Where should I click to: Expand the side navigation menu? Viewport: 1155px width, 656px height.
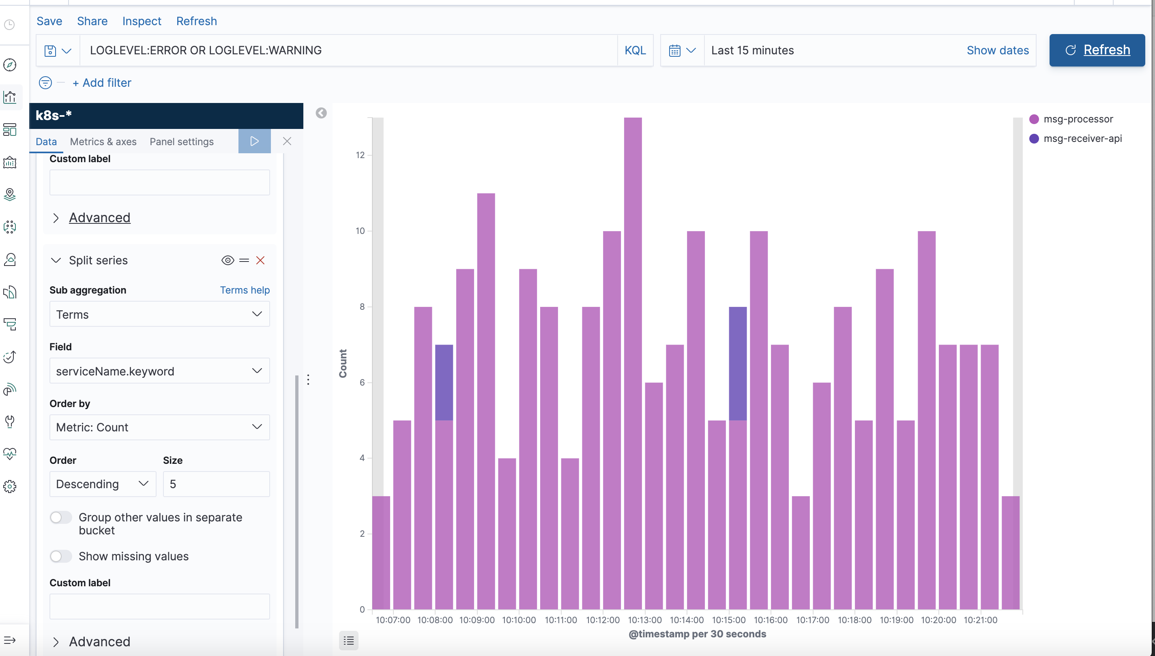(9, 640)
